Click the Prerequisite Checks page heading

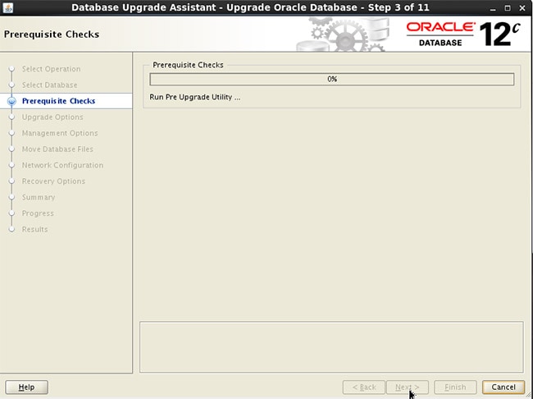[52, 34]
